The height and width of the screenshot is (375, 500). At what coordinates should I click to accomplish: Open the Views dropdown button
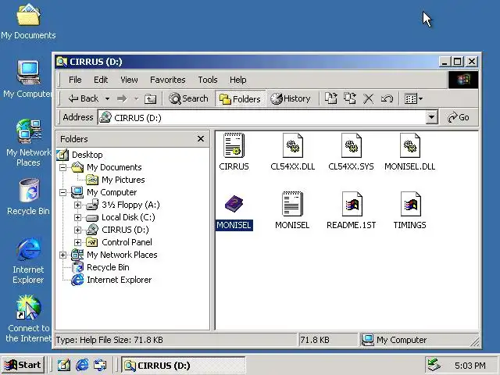pyautogui.click(x=413, y=98)
